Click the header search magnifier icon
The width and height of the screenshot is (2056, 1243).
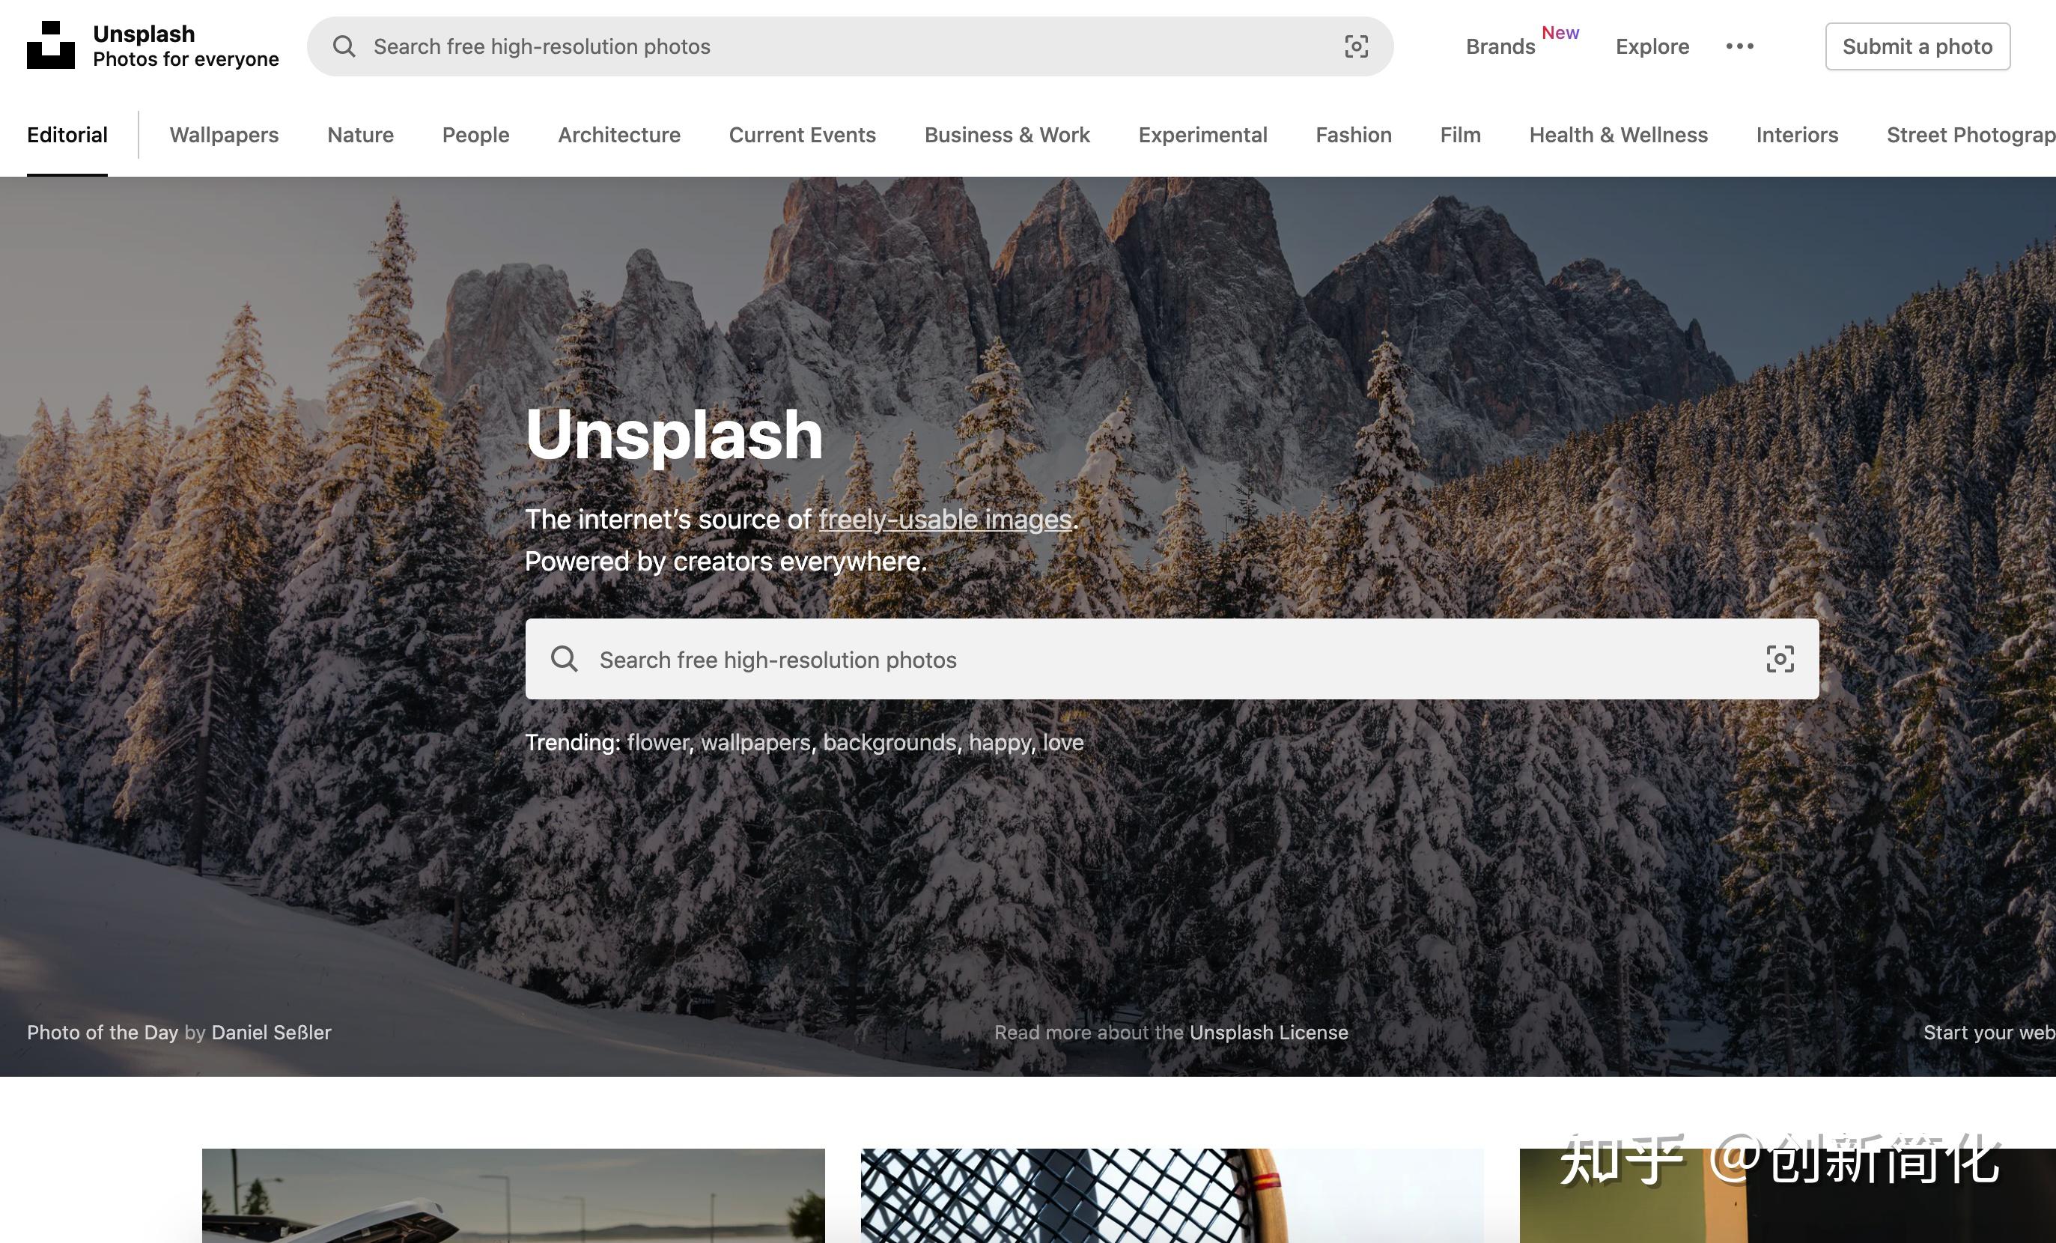pyautogui.click(x=344, y=46)
